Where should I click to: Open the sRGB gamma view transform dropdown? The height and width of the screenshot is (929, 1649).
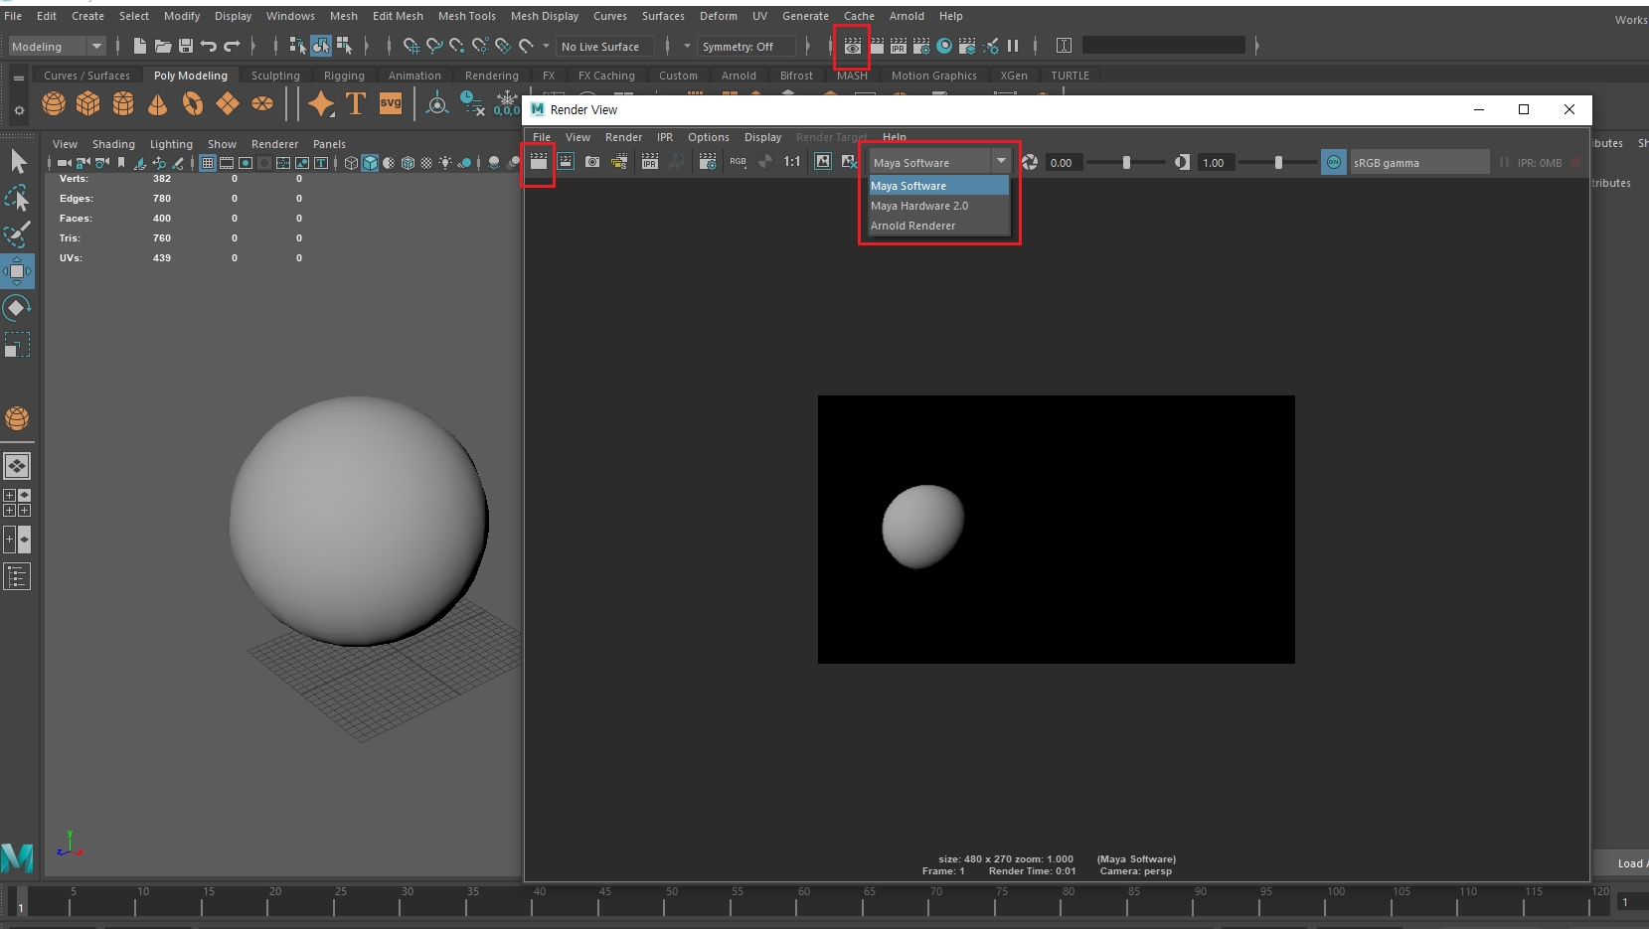coord(1419,162)
